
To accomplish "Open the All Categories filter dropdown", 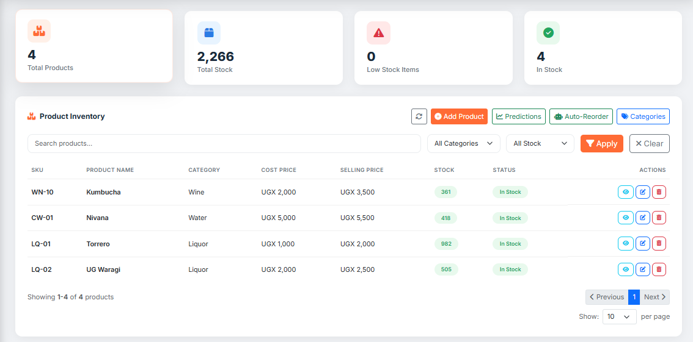I will [x=464, y=144].
